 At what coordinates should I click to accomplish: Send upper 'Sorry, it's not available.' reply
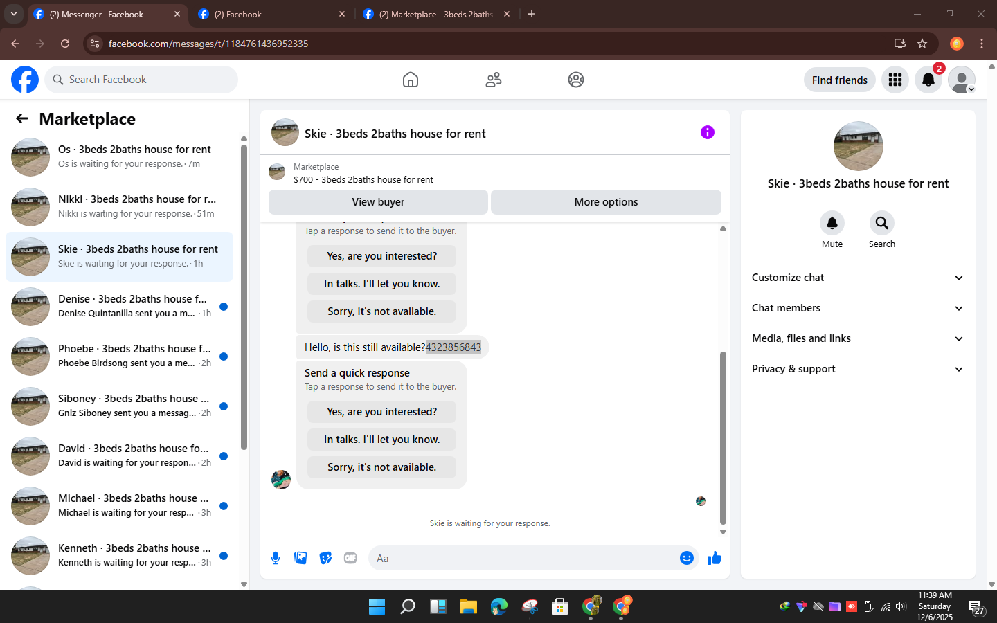click(381, 311)
